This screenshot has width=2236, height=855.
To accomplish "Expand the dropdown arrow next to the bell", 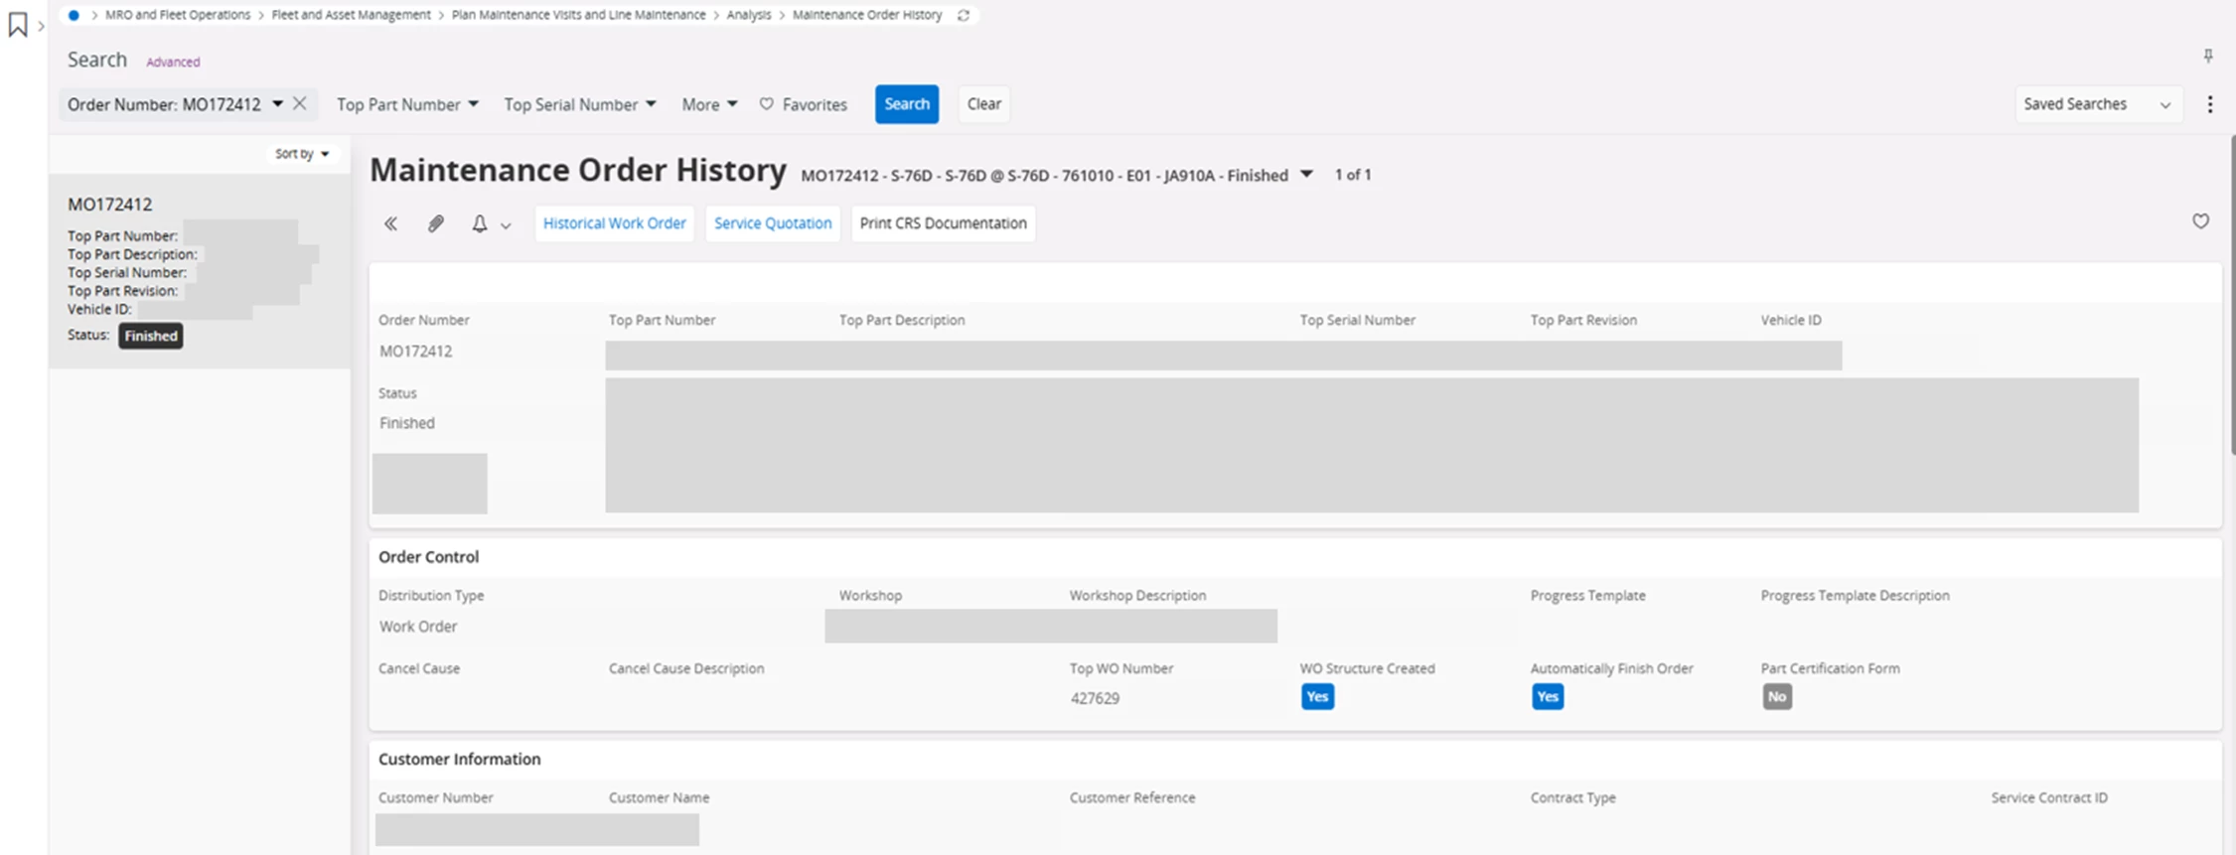I will 506,225.
